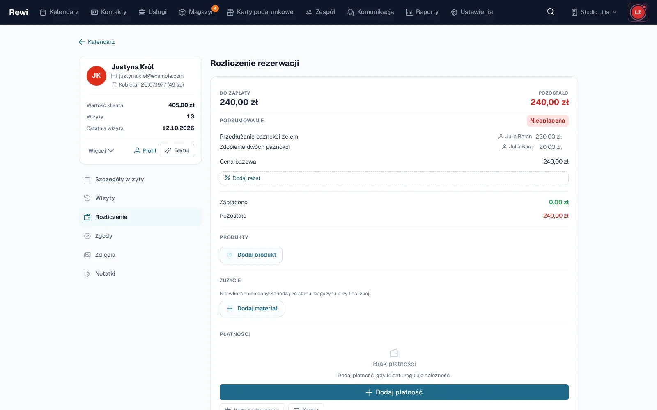
Task: Click Dodaj rabat discount field
Action: click(x=394, y=178)
